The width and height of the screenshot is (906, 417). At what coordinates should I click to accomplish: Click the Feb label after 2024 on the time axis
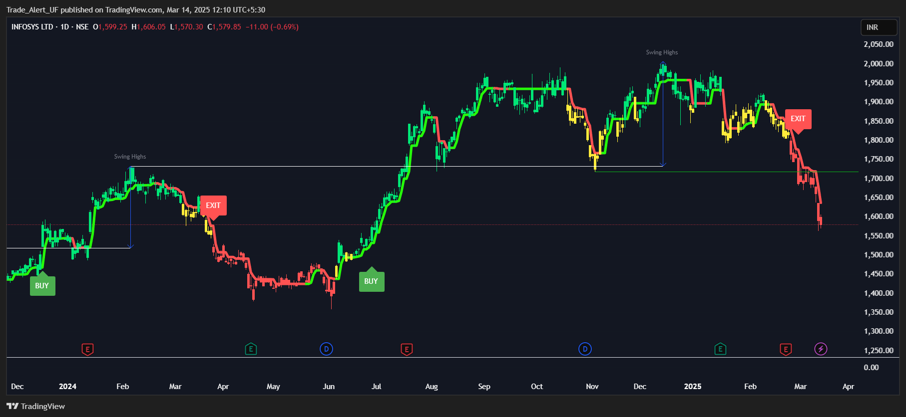pyautogui.click(x=123, y=387)
